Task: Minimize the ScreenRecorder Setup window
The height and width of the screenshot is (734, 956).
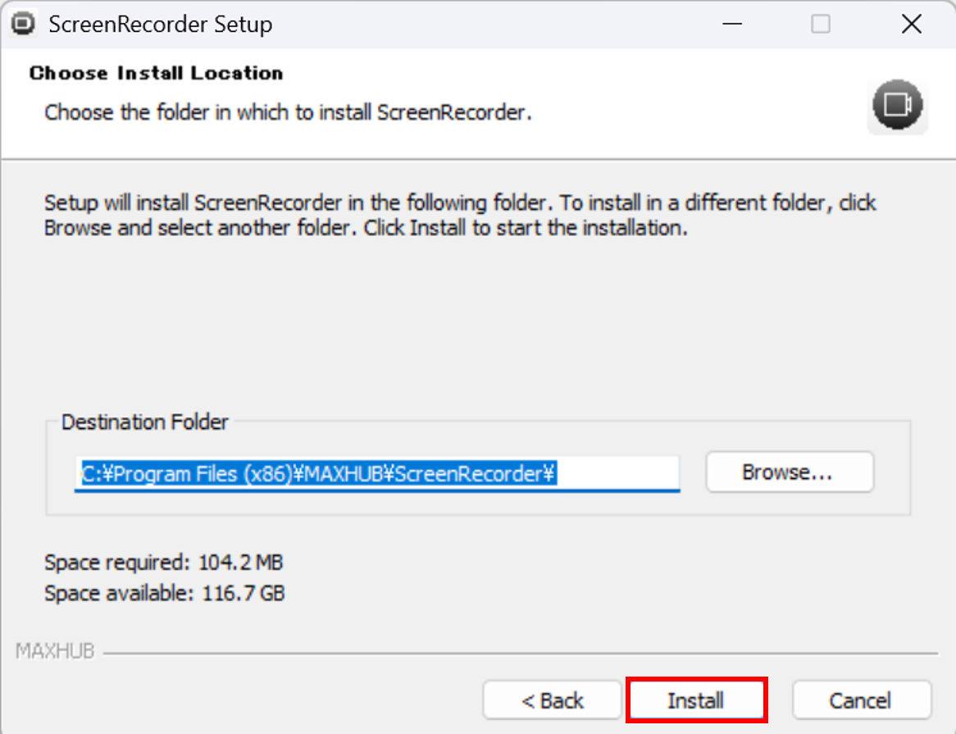Action: pos(731,25)
